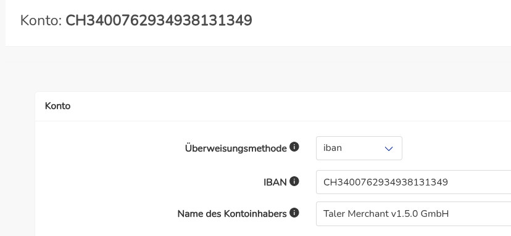
Task: Click the Überweisungsmethode label text
Action: pyautogui.click(x=236, y=149)
